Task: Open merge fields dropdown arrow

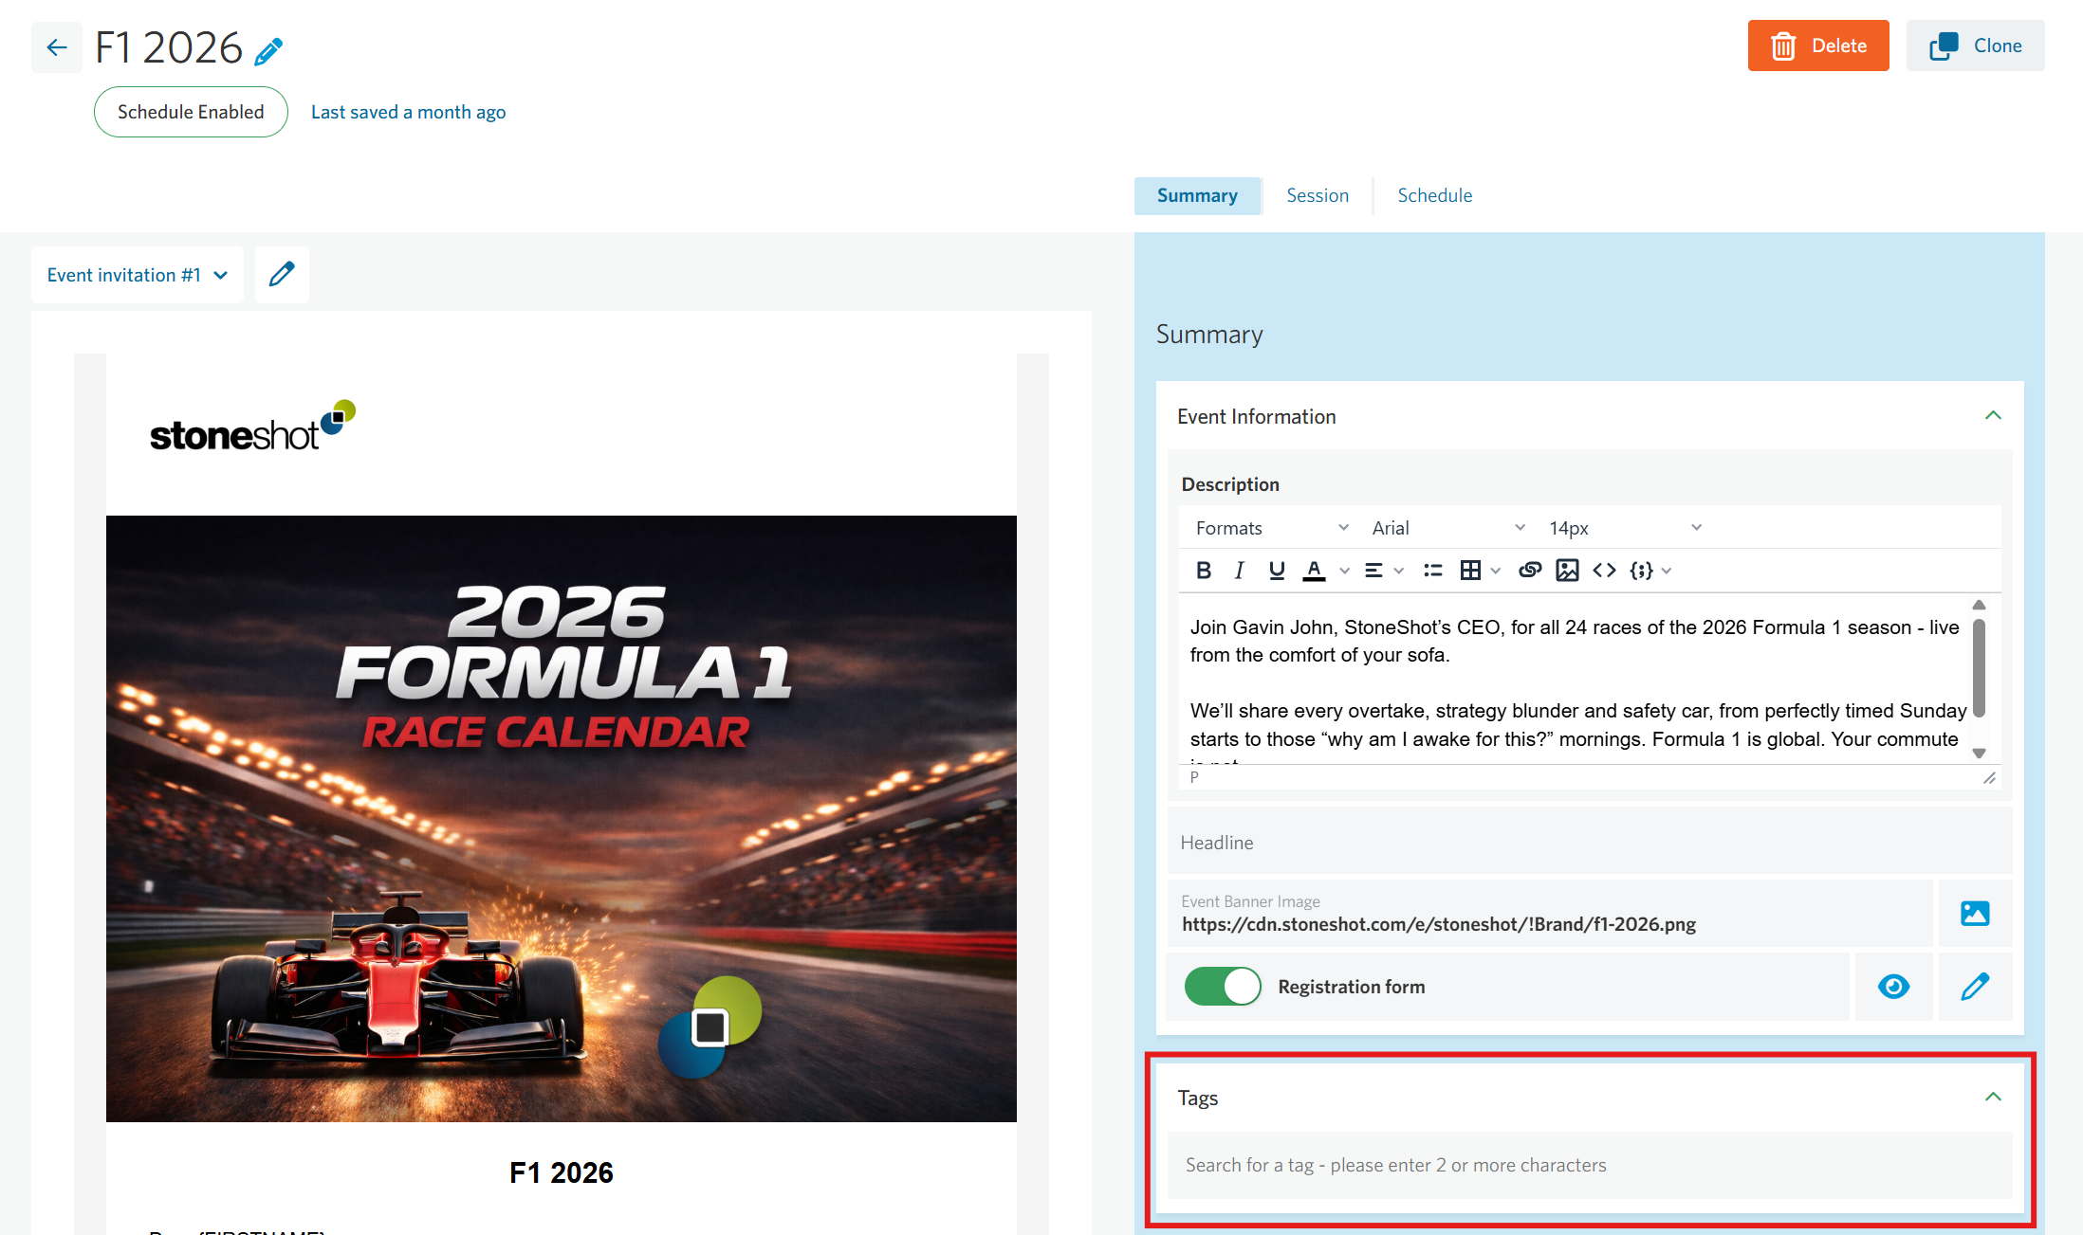Action: tap(1667, 571)
